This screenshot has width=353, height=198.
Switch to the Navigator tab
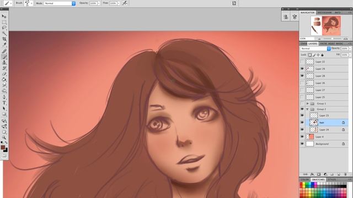[308, 13]
